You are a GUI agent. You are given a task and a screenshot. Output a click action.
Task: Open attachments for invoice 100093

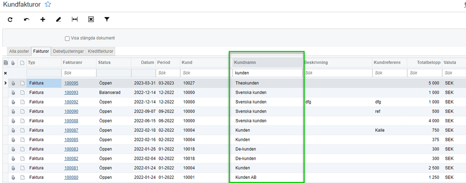(x=13, y=93)
